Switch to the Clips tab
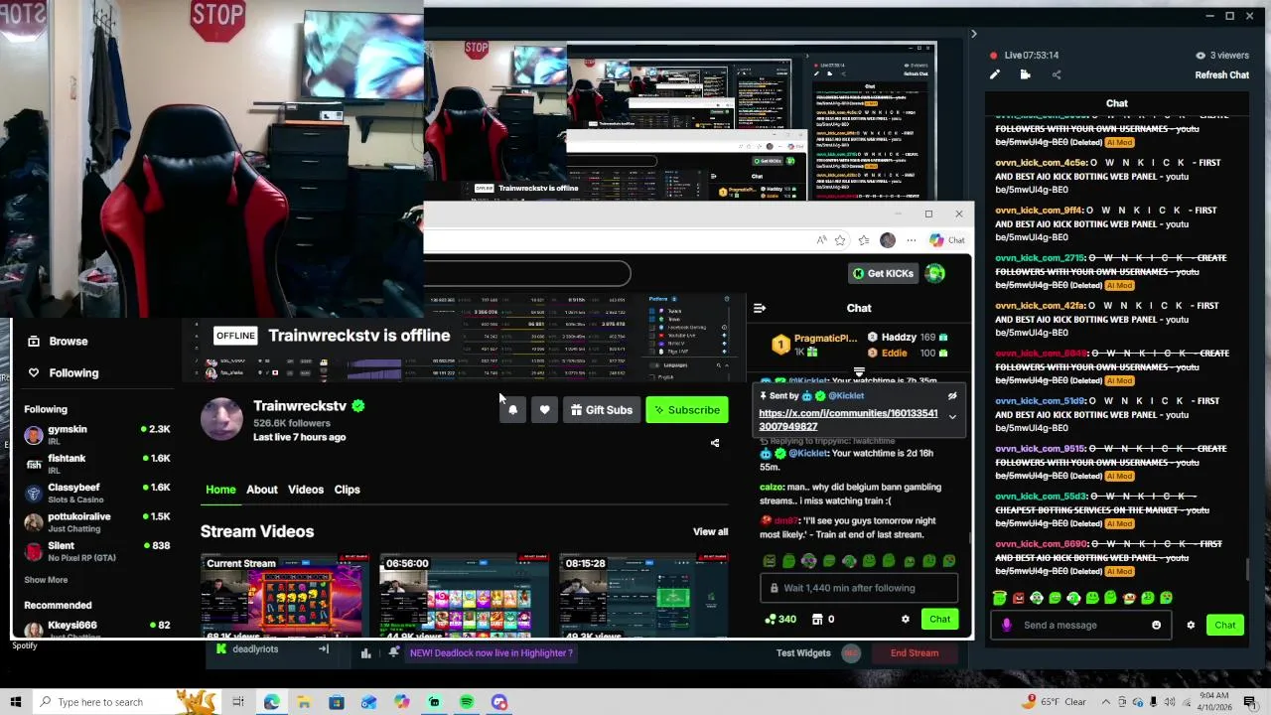The width and height of the screenshot is (1271, 715). point(347,490)
